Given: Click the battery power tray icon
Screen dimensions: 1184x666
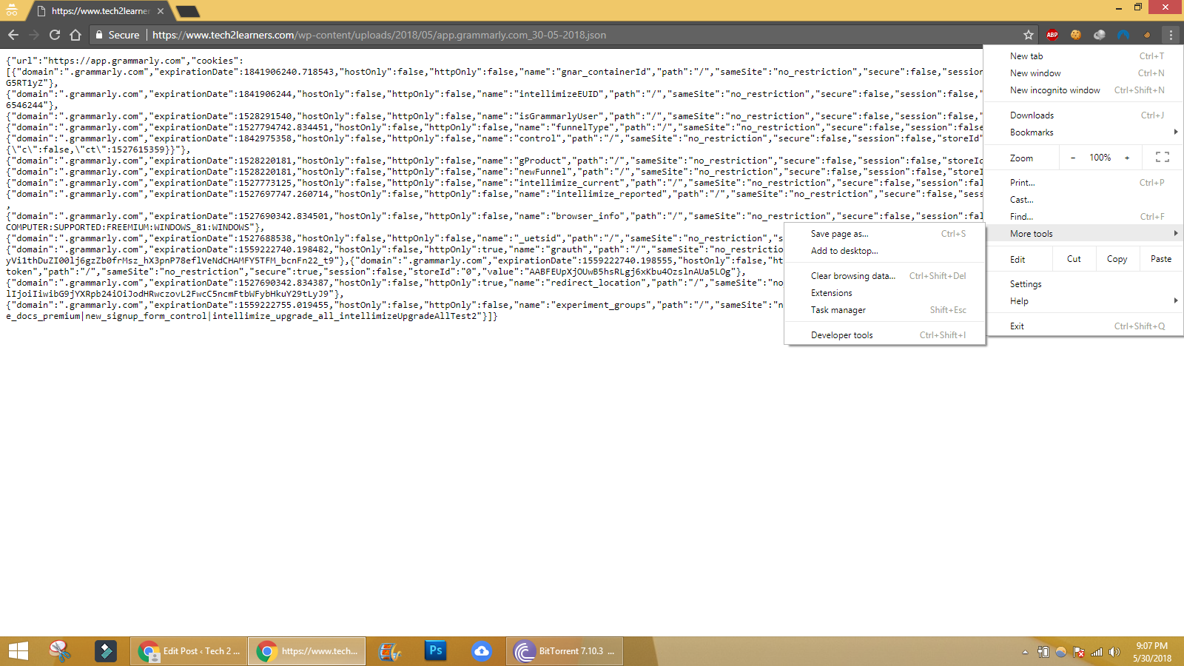Looking at the screenshot, I should tap(1043, 652).
